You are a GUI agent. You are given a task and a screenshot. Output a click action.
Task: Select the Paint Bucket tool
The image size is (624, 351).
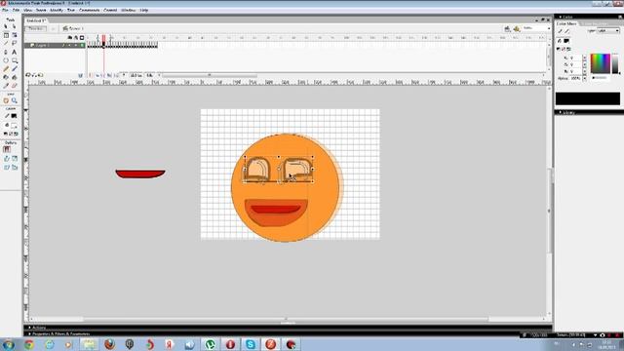pos(15,77)
